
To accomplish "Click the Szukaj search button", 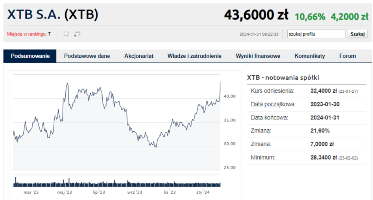I will (357, 34).
